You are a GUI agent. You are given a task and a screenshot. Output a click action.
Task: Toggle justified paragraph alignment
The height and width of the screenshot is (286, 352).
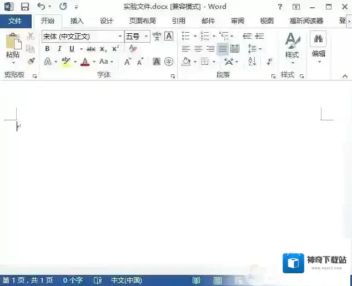point(223,49)
